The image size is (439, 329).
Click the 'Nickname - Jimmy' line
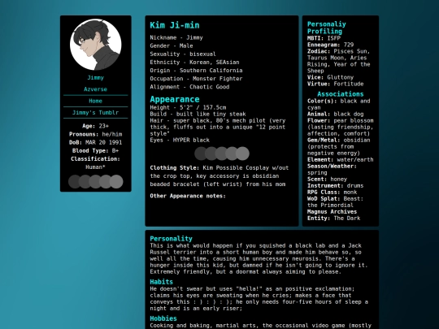click(176, 37)
